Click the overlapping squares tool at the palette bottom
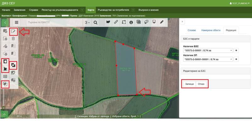252x121 pixels. pos(5,84)
